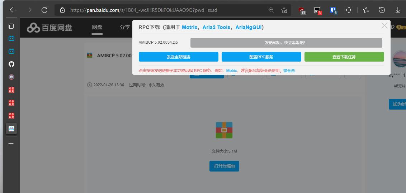Click the 2022-01-26 13:36 timestamp
Viewport: 406px width, 193px height.
point(108,85)
